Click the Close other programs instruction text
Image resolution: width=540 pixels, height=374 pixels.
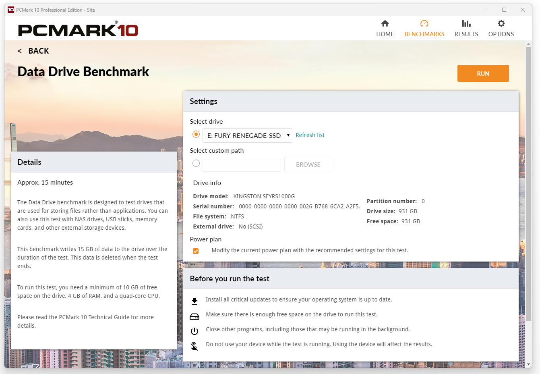308,329
